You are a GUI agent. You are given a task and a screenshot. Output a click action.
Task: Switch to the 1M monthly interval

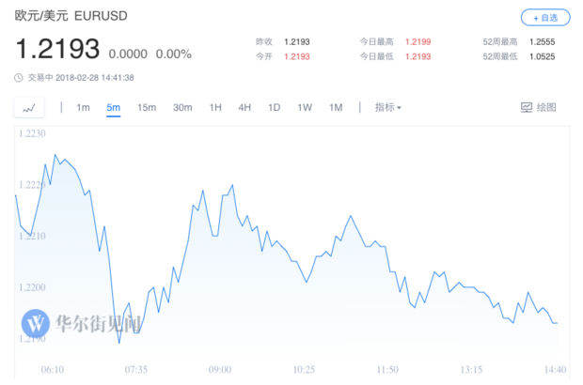tap(336, 108)
